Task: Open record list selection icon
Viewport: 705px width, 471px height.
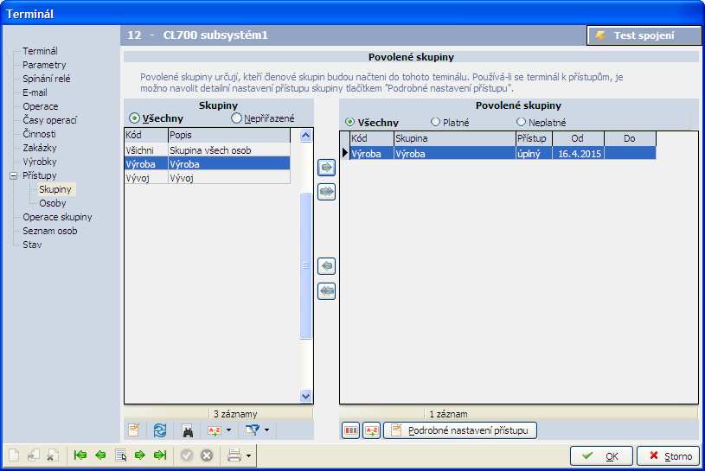Action: (120, 455)
